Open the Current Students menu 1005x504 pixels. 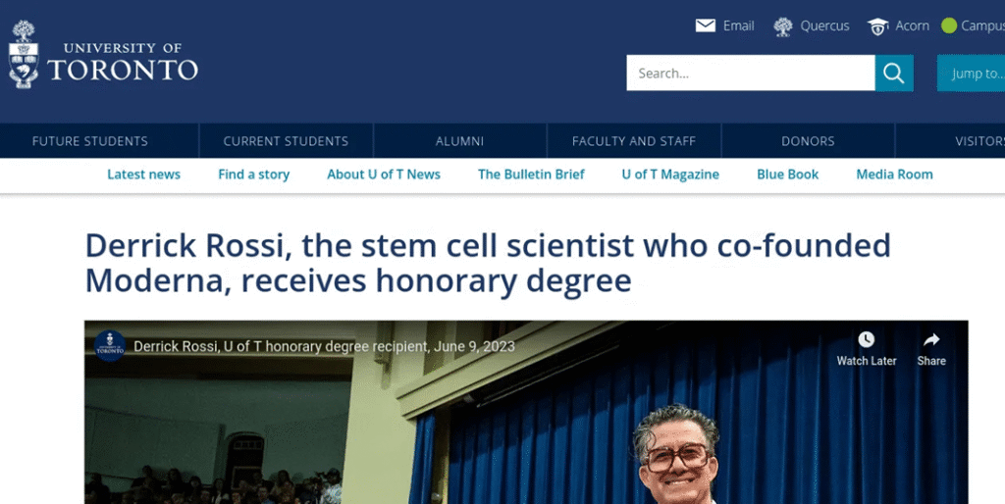click(286, 141)
